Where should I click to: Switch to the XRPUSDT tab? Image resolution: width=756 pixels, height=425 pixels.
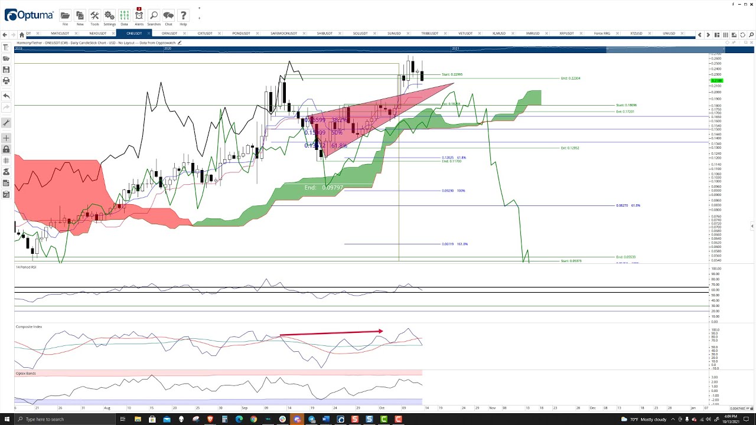pyautogui.click(x=566, y=34)
